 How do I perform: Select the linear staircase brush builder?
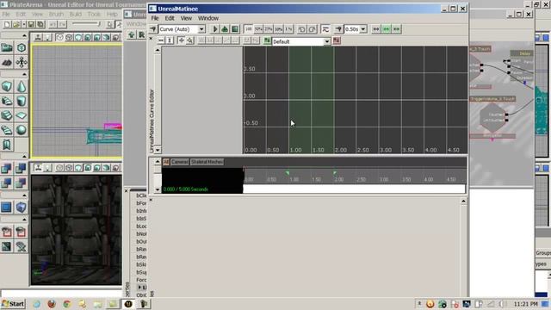7,115
